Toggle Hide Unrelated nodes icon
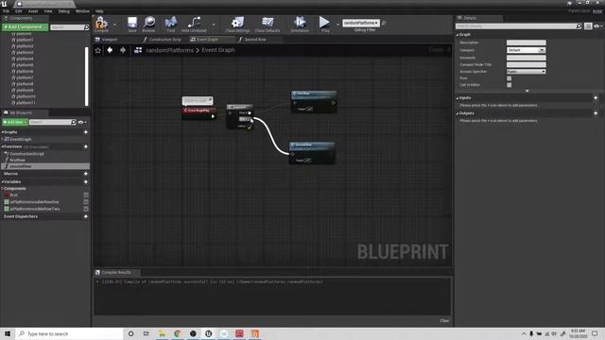Screen dimensions: 605x340 tap(194, 23)
